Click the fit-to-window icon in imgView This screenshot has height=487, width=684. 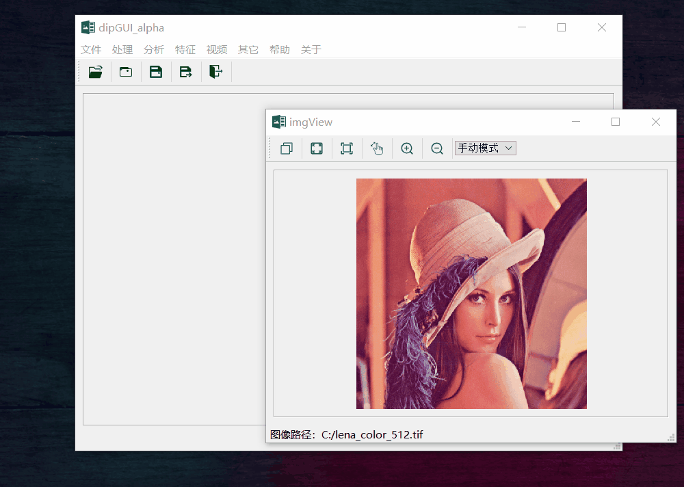click(x=347, y=148)
